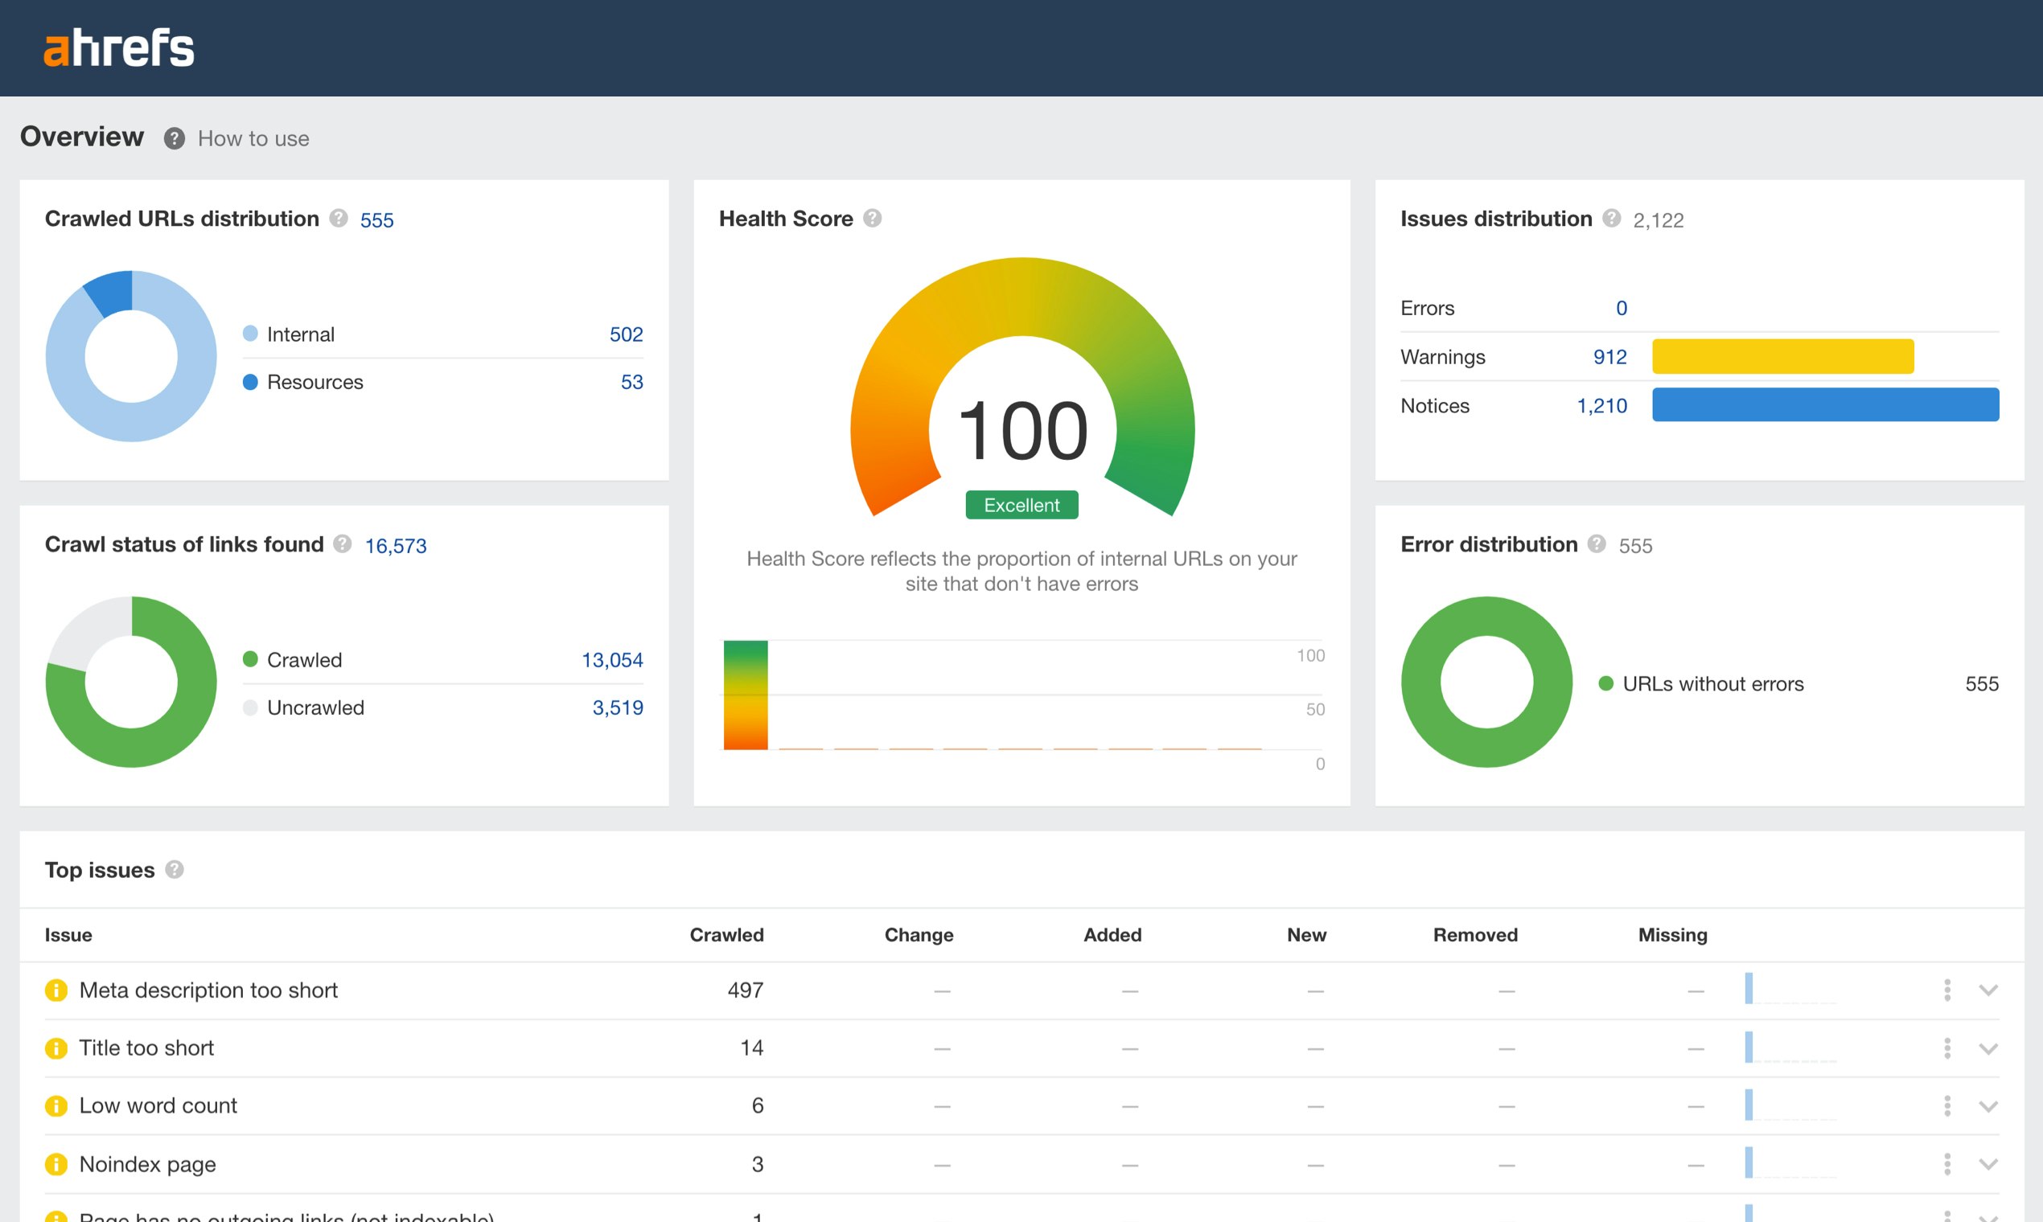2043x1222 pixels.
Task: Open three-dot menu for Meta description row
Action: (x=1946, y=990)
